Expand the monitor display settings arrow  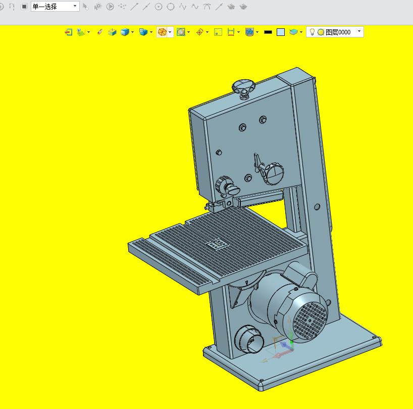point(257,32)
